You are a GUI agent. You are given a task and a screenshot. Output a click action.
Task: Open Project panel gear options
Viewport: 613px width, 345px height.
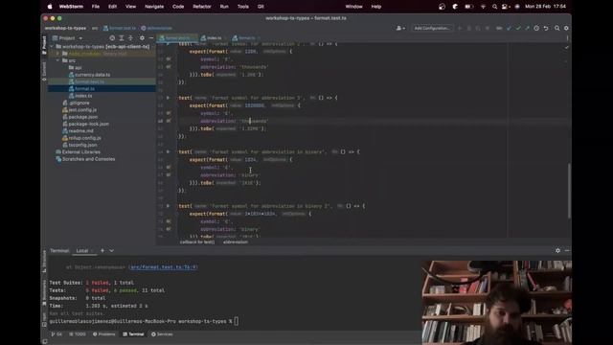pyautogui.click(x=142, y=38)
